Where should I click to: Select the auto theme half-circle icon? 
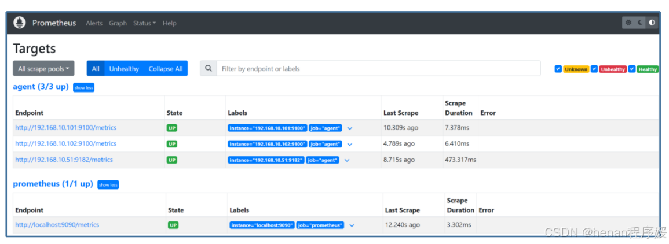652,23
